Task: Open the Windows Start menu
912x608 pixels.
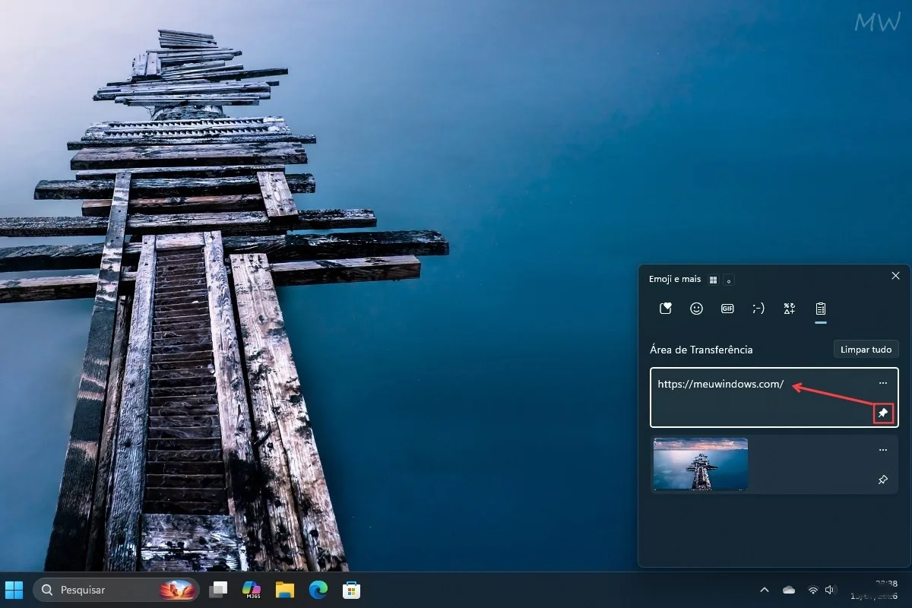Action: point(14,590)
